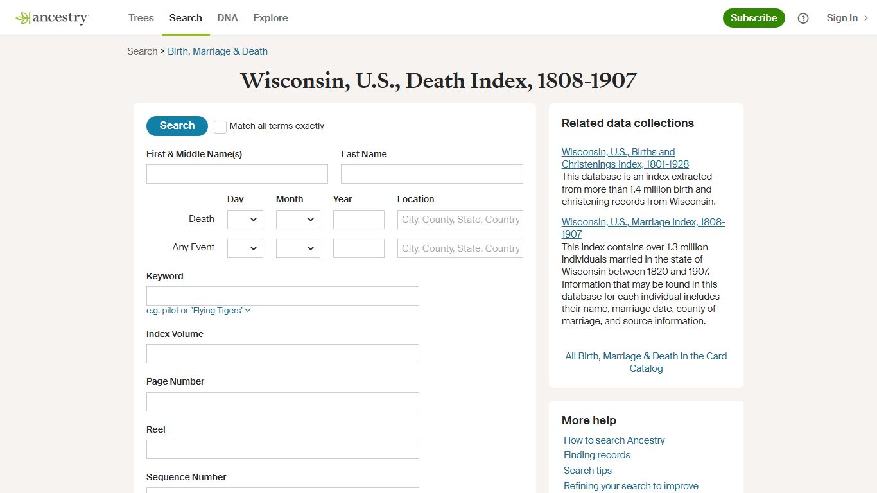Focus the First & Middle Name(s) field
Image resolution: width=877 pixels, height=493 pixels.
click(237, 174)
